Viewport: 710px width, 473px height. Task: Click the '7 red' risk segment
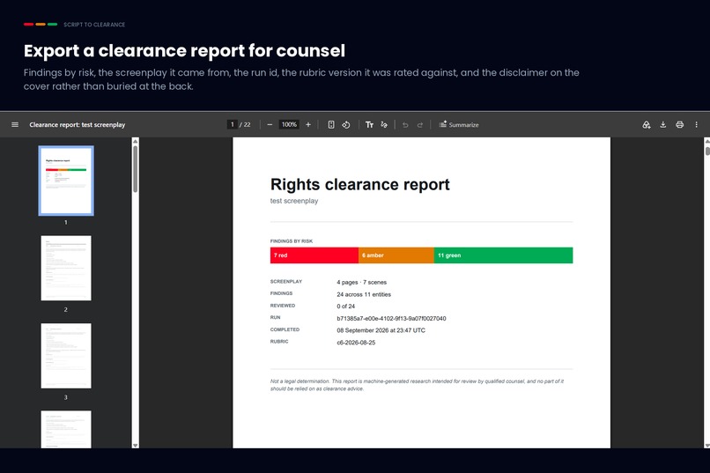(x=314, y=255)
